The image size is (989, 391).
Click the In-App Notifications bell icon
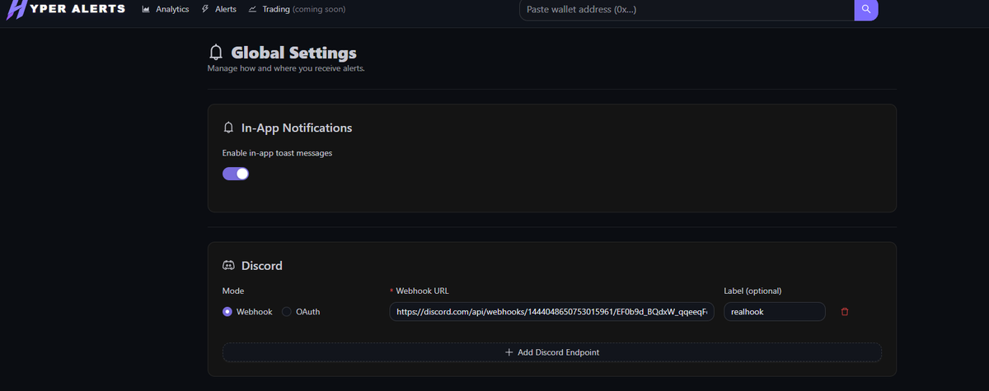[x=229, y=128]
